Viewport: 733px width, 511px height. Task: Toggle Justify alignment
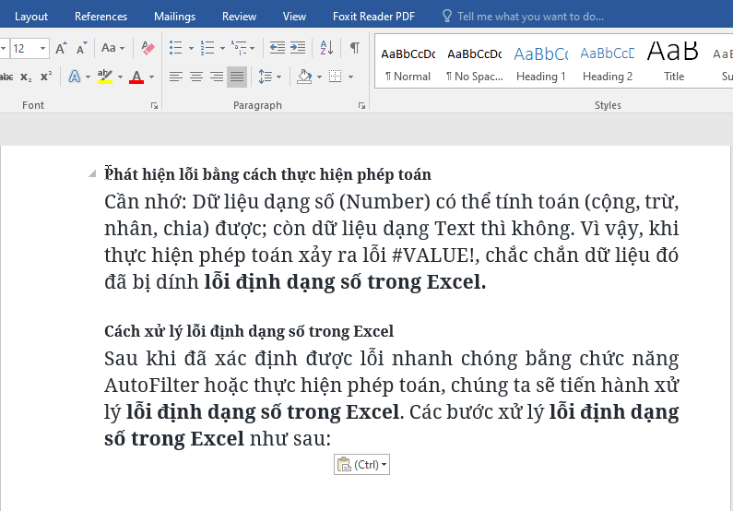coord(237,77)
